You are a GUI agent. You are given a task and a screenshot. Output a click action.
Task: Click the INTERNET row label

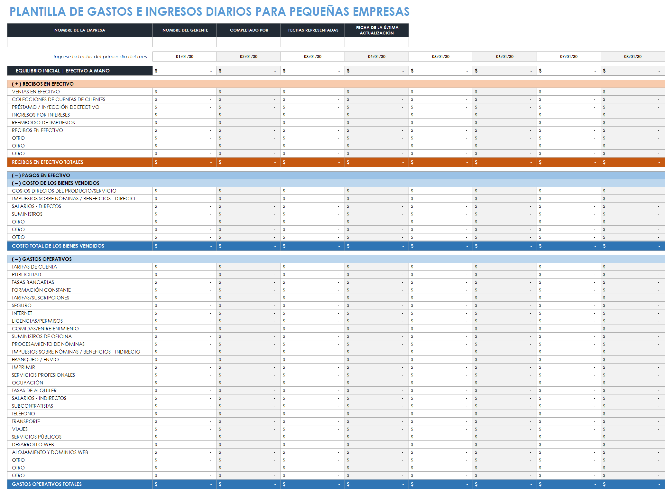pos(22,313)
